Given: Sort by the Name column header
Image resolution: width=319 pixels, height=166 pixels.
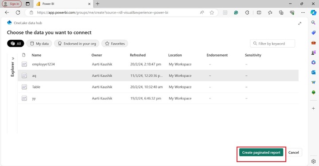Looking at the screenshot, I should 36,55.
